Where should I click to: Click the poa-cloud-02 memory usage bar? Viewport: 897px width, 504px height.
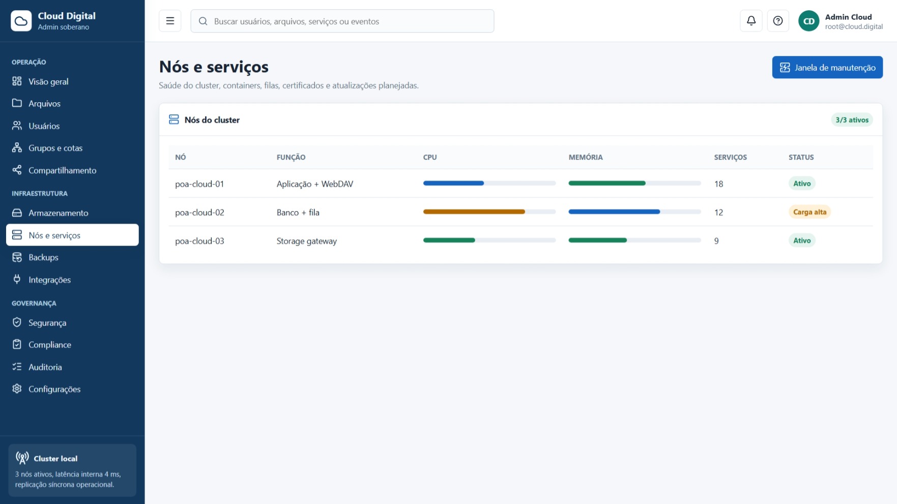tap(634, 212)
